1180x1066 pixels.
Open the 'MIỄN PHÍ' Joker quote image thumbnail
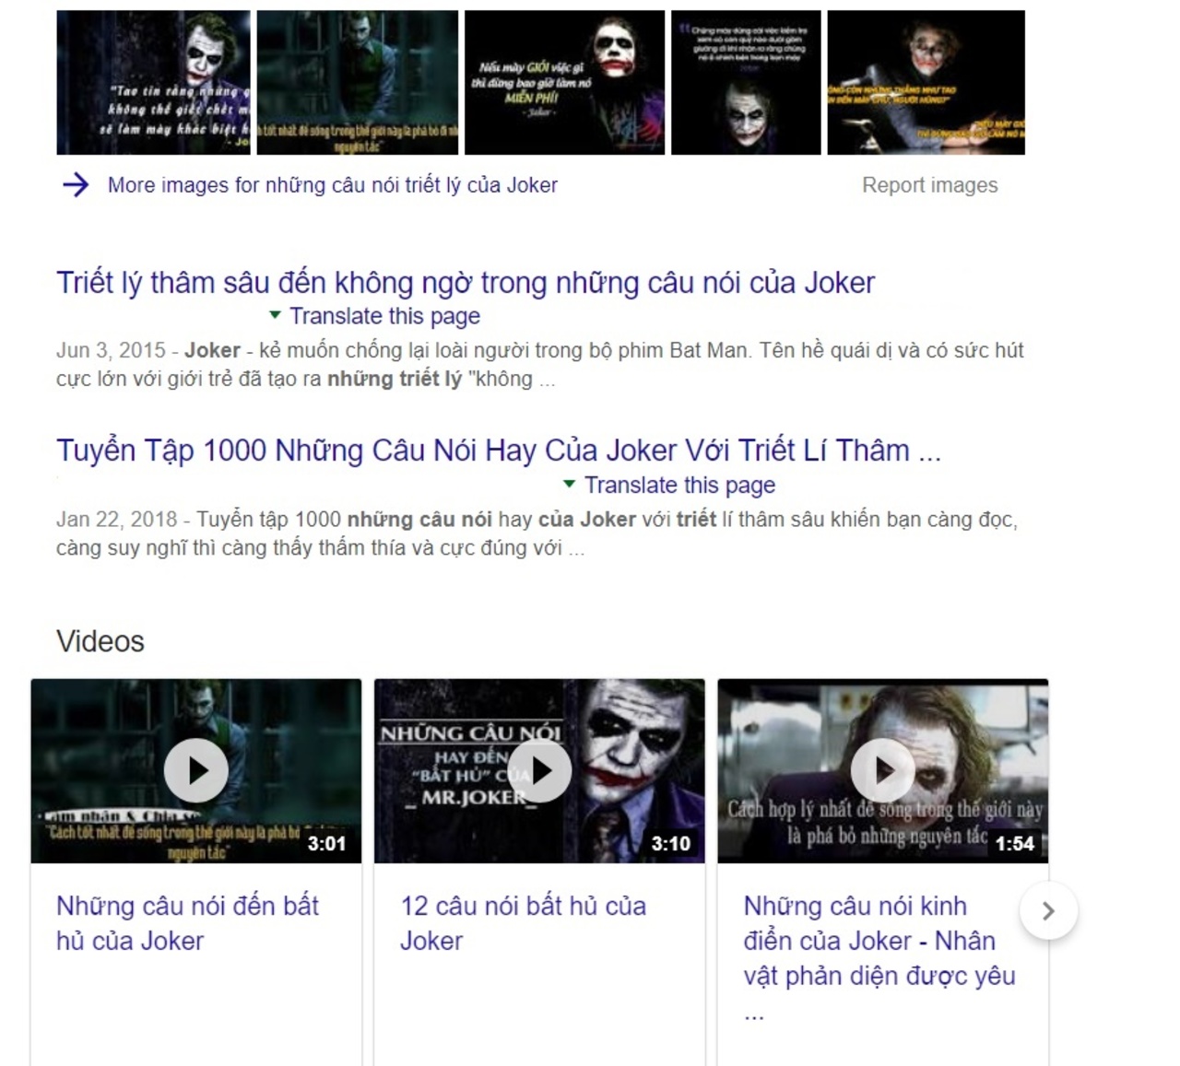click(x=564, y=82)
